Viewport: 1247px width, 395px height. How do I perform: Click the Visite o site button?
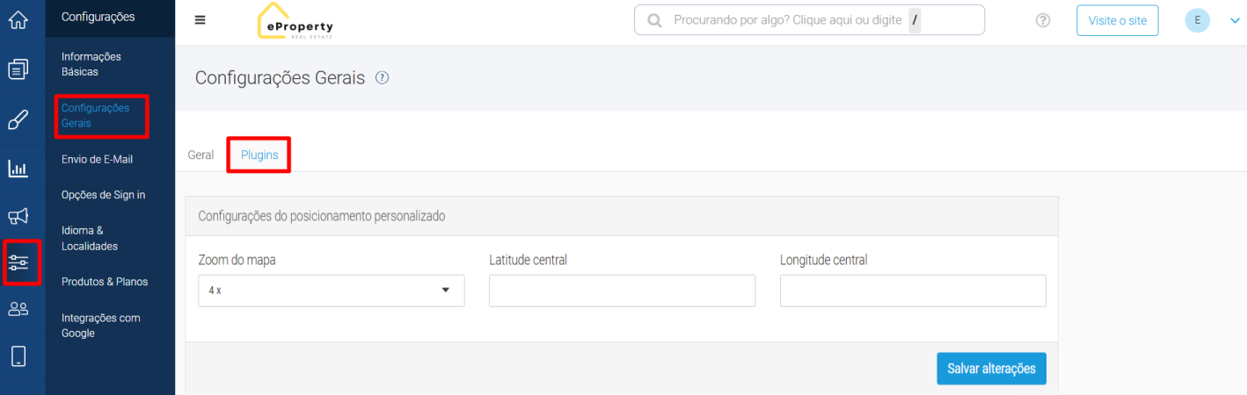coord(1118,20)
